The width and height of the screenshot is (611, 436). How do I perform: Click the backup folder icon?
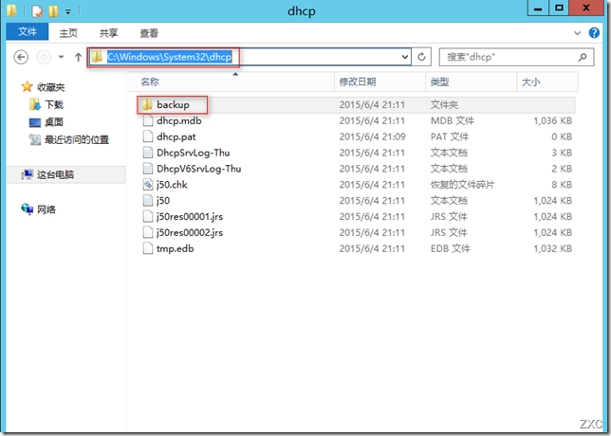147,104
